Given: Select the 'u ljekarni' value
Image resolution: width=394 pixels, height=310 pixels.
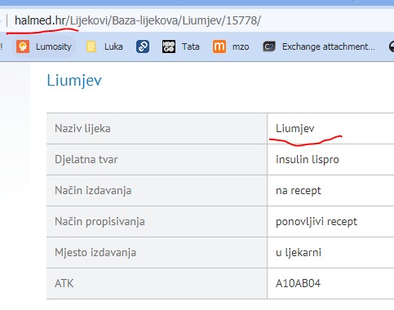Looking at the screenshot, I should tap(299, 252).
